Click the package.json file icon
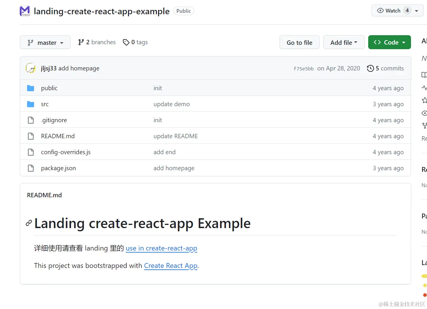This screenshot has width=427, height=309. (31, 168)
